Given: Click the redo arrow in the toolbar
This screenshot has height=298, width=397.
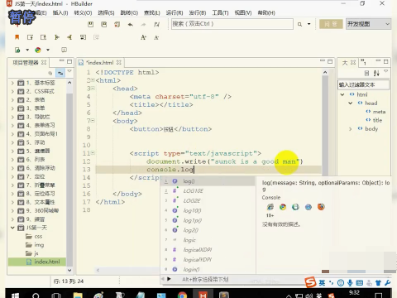Looking at the screenshot, I should tap(143, 25).
